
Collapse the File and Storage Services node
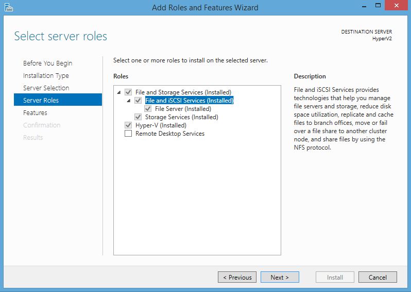coord(119,93)
